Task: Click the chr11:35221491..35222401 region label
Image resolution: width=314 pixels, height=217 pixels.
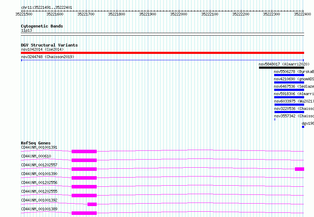Action: pos(47,8)
